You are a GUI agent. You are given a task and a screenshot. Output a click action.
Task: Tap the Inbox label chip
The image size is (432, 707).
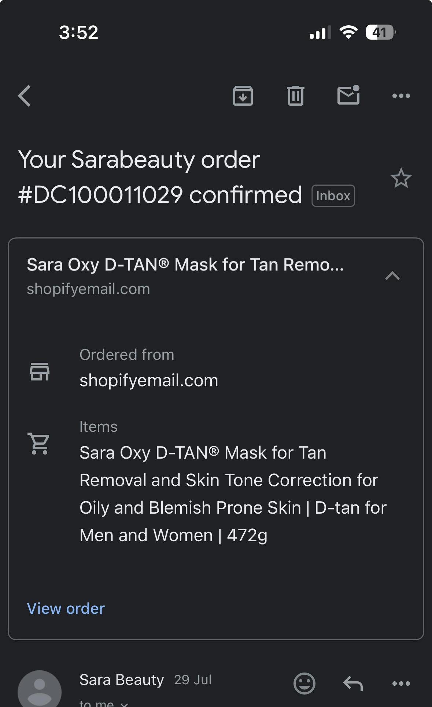click(x=333, y=196)
